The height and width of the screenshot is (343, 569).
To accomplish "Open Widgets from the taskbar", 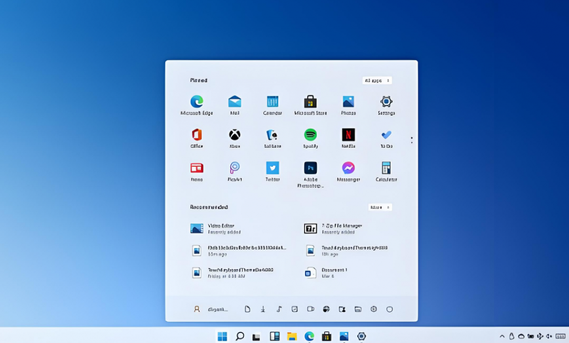I will [274, 336].
